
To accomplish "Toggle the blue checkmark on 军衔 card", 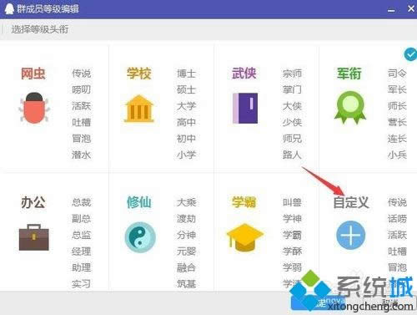I will pos(410,54).
